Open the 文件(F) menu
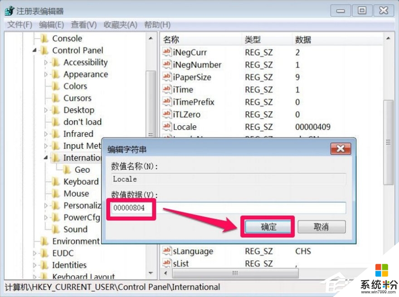 tap(19, 25)
